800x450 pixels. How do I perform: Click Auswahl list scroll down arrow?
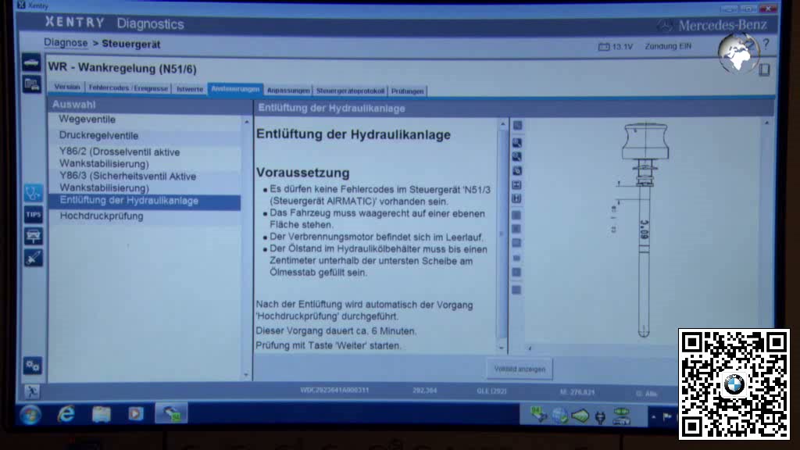tap(246, 375)
